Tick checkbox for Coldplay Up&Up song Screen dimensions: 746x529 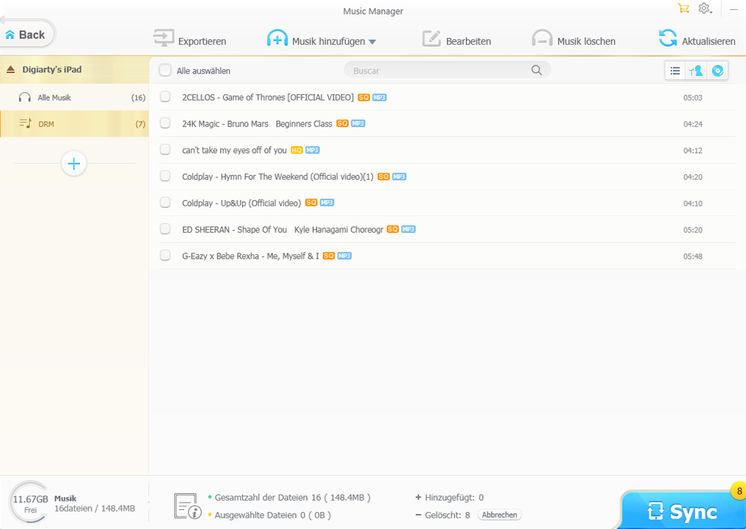click(165, 202)
